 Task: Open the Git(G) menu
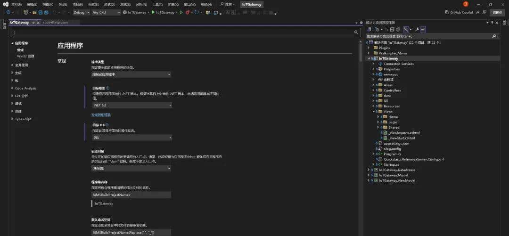click(63, 4)
